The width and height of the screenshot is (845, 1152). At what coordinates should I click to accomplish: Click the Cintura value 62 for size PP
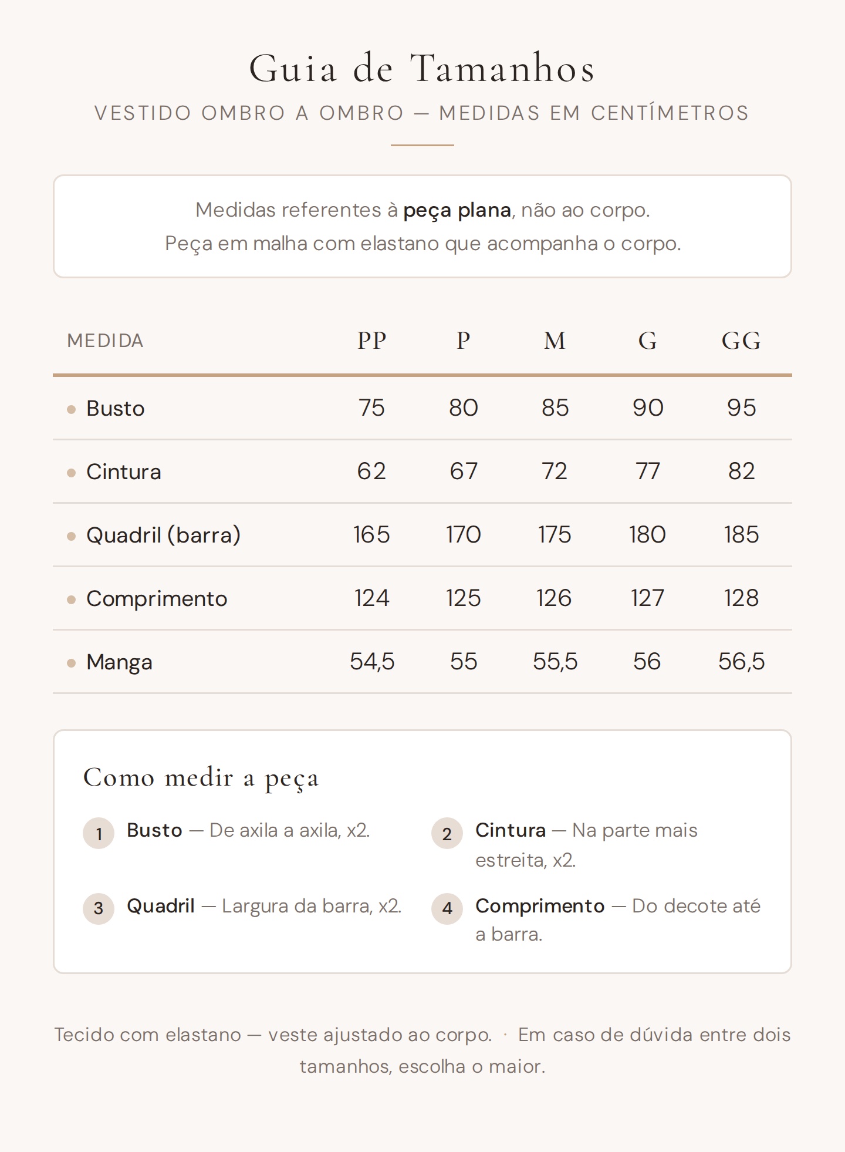click(371, 471)
